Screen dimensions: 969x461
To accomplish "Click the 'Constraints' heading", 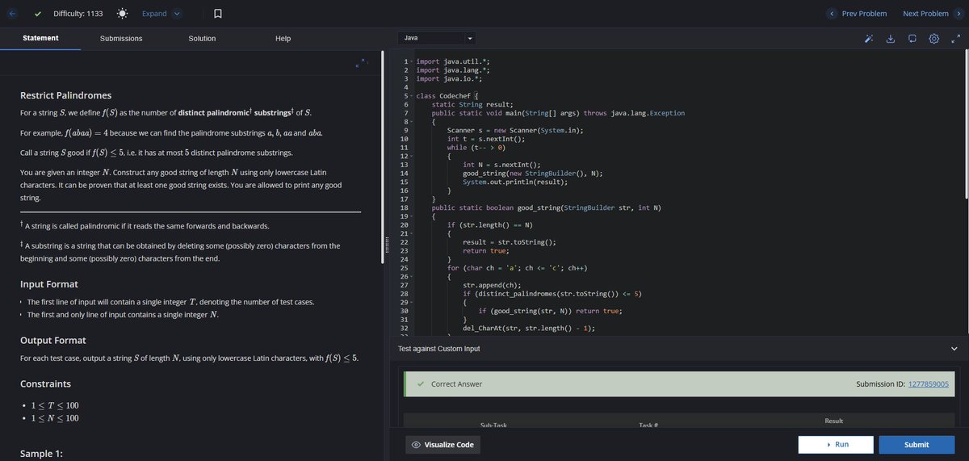I will [45, 383].
